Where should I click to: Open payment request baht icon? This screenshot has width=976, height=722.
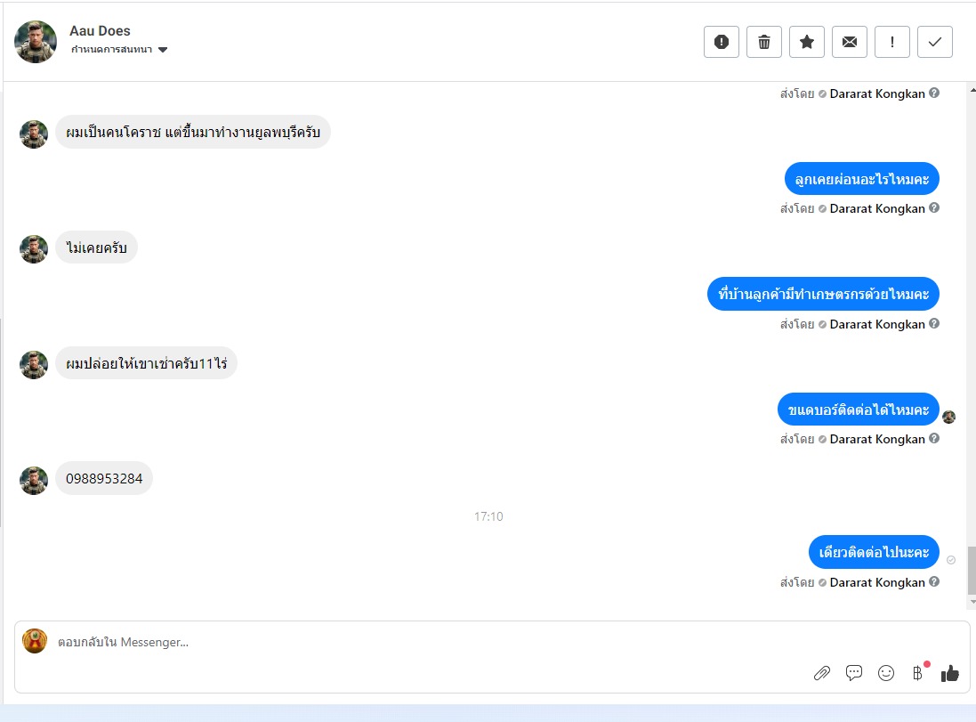tap(917, 673)
